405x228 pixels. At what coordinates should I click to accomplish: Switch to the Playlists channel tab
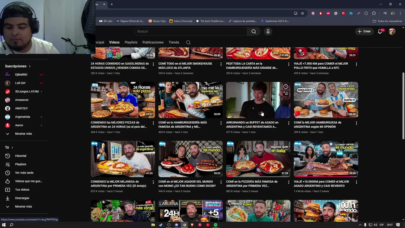point(131,42)
